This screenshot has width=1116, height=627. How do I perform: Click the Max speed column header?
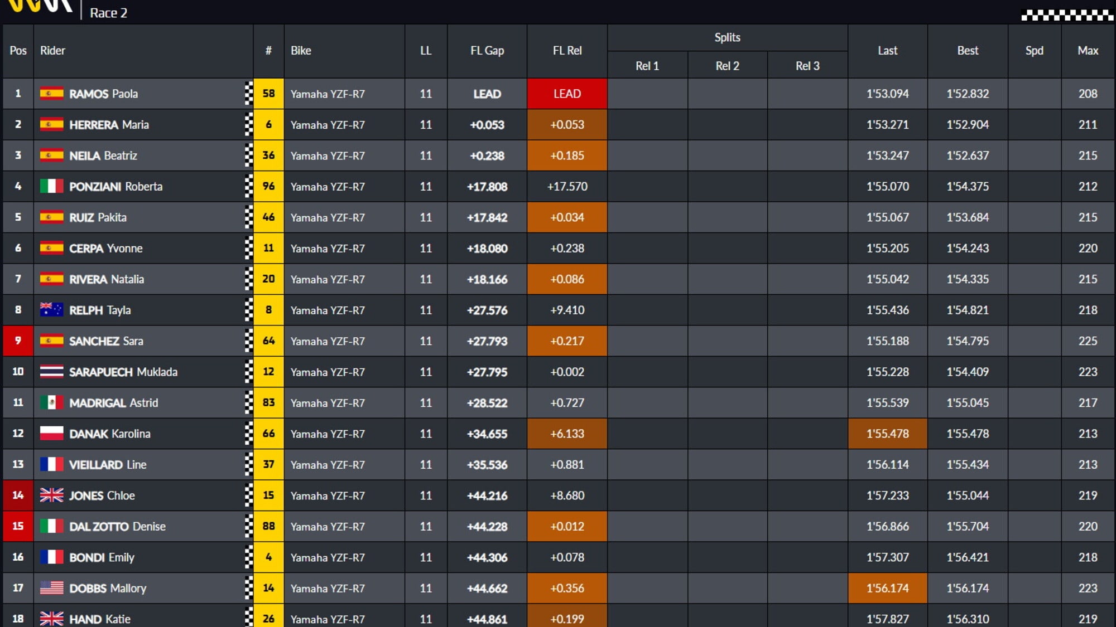tap(1088, 51)
